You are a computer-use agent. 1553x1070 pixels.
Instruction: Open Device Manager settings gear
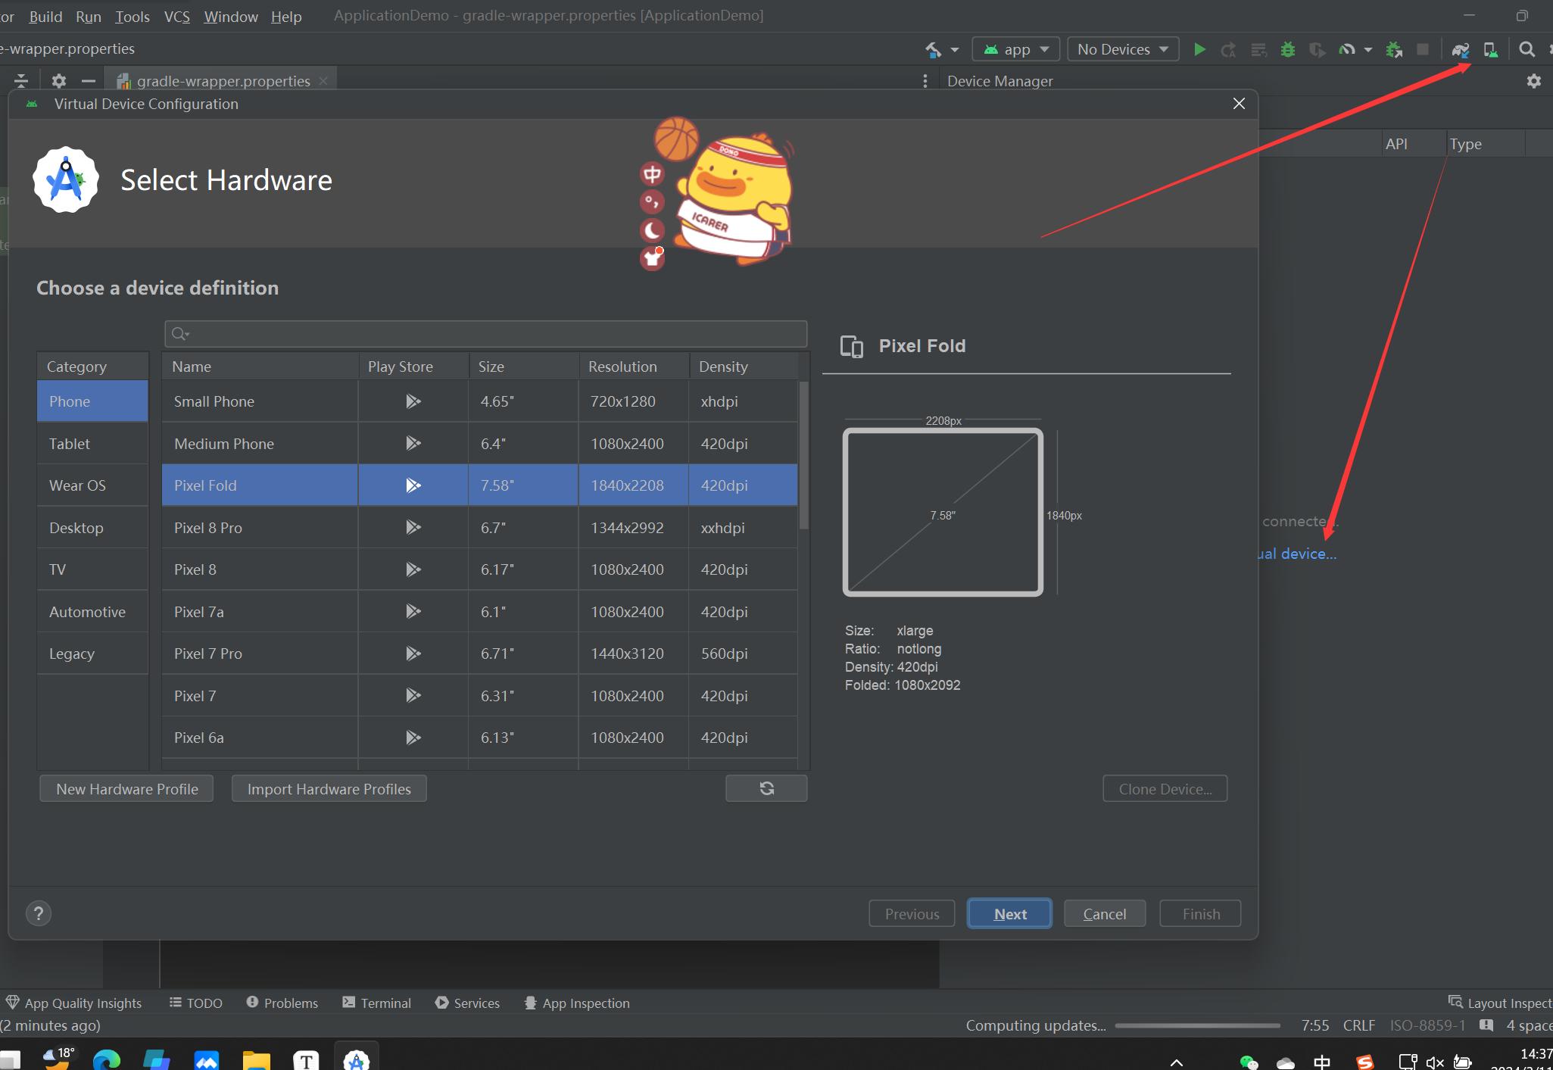(1533, 81)
